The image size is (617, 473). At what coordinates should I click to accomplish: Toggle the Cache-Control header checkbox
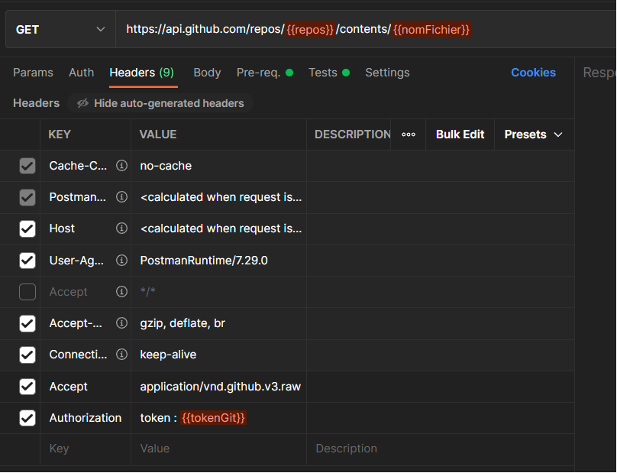pyautogui.click(x=27, y=166)
